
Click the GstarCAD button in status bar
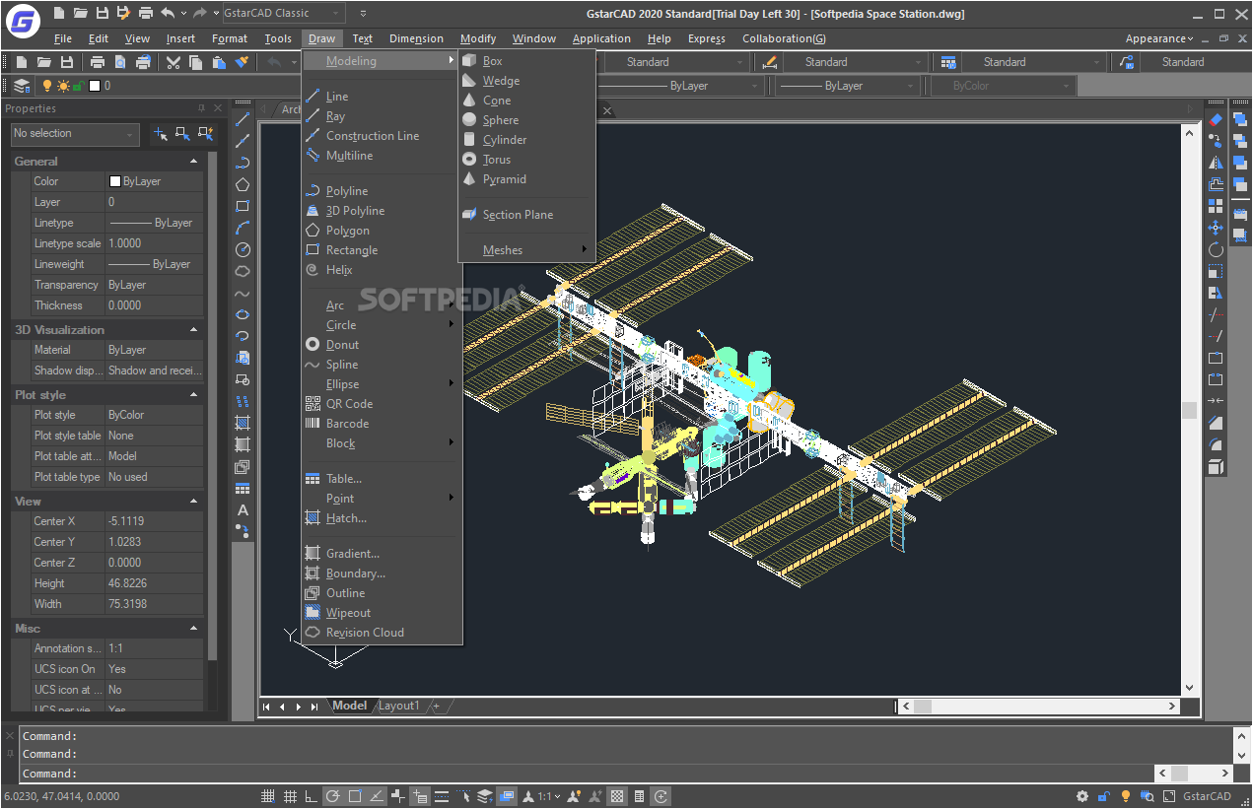pyautogui.click(x=1207, y=796)
